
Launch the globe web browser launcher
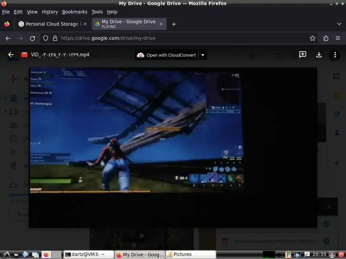tap(25, 255)
